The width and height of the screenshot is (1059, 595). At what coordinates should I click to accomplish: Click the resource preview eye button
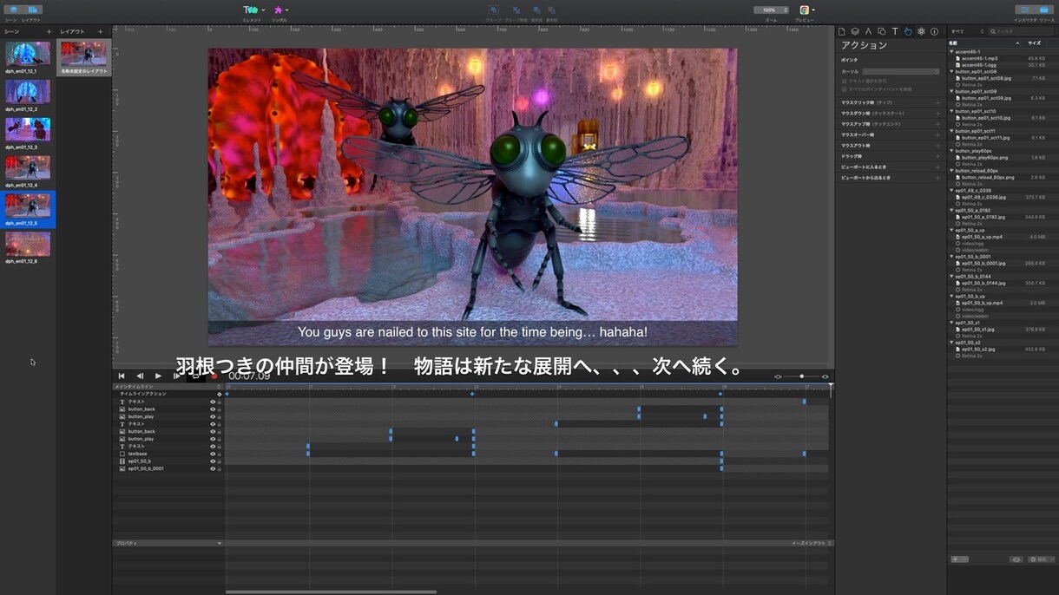[1016, 559]
